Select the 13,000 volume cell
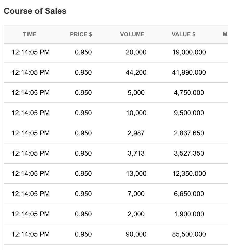 pyautogui.click(x=136, y=174)
